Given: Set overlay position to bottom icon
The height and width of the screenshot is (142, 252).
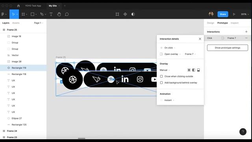Looking at the screenshot, I should tap(198, 70).
